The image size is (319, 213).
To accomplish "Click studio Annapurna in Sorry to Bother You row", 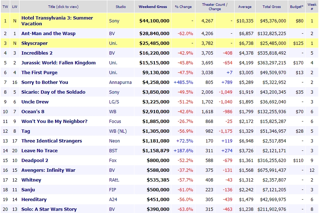I will pos(120,82).
